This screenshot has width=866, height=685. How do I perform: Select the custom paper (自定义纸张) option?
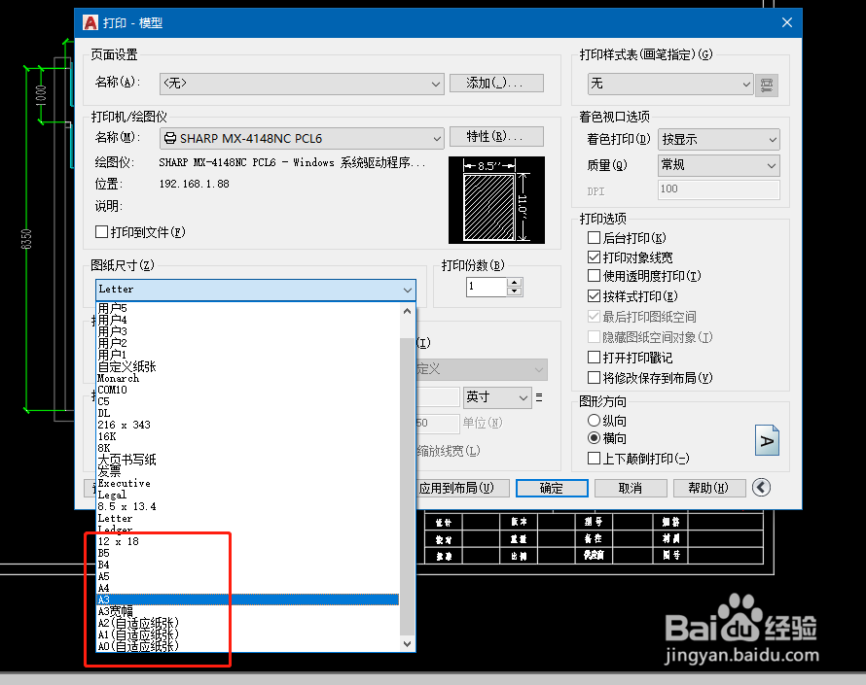point(248,366)
